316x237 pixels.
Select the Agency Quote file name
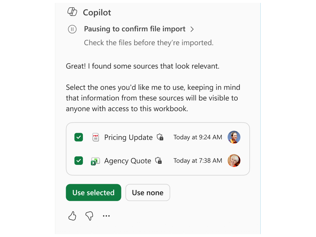127,161
